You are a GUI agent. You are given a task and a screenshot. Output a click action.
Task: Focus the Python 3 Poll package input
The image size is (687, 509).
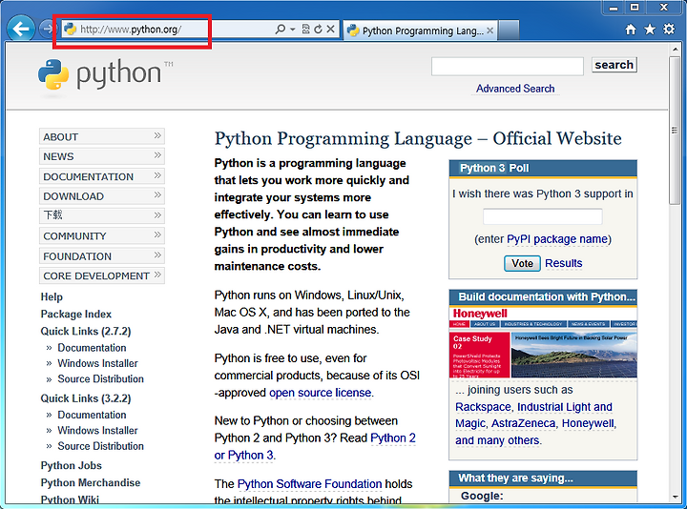542,216
